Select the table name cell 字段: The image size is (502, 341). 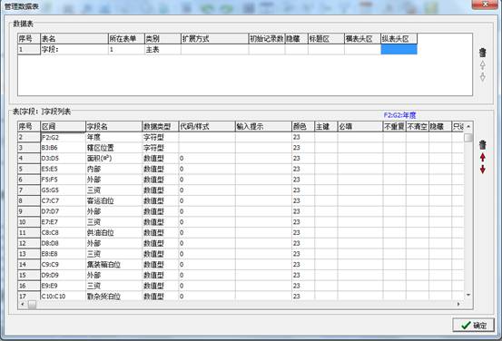click(74, 50)
